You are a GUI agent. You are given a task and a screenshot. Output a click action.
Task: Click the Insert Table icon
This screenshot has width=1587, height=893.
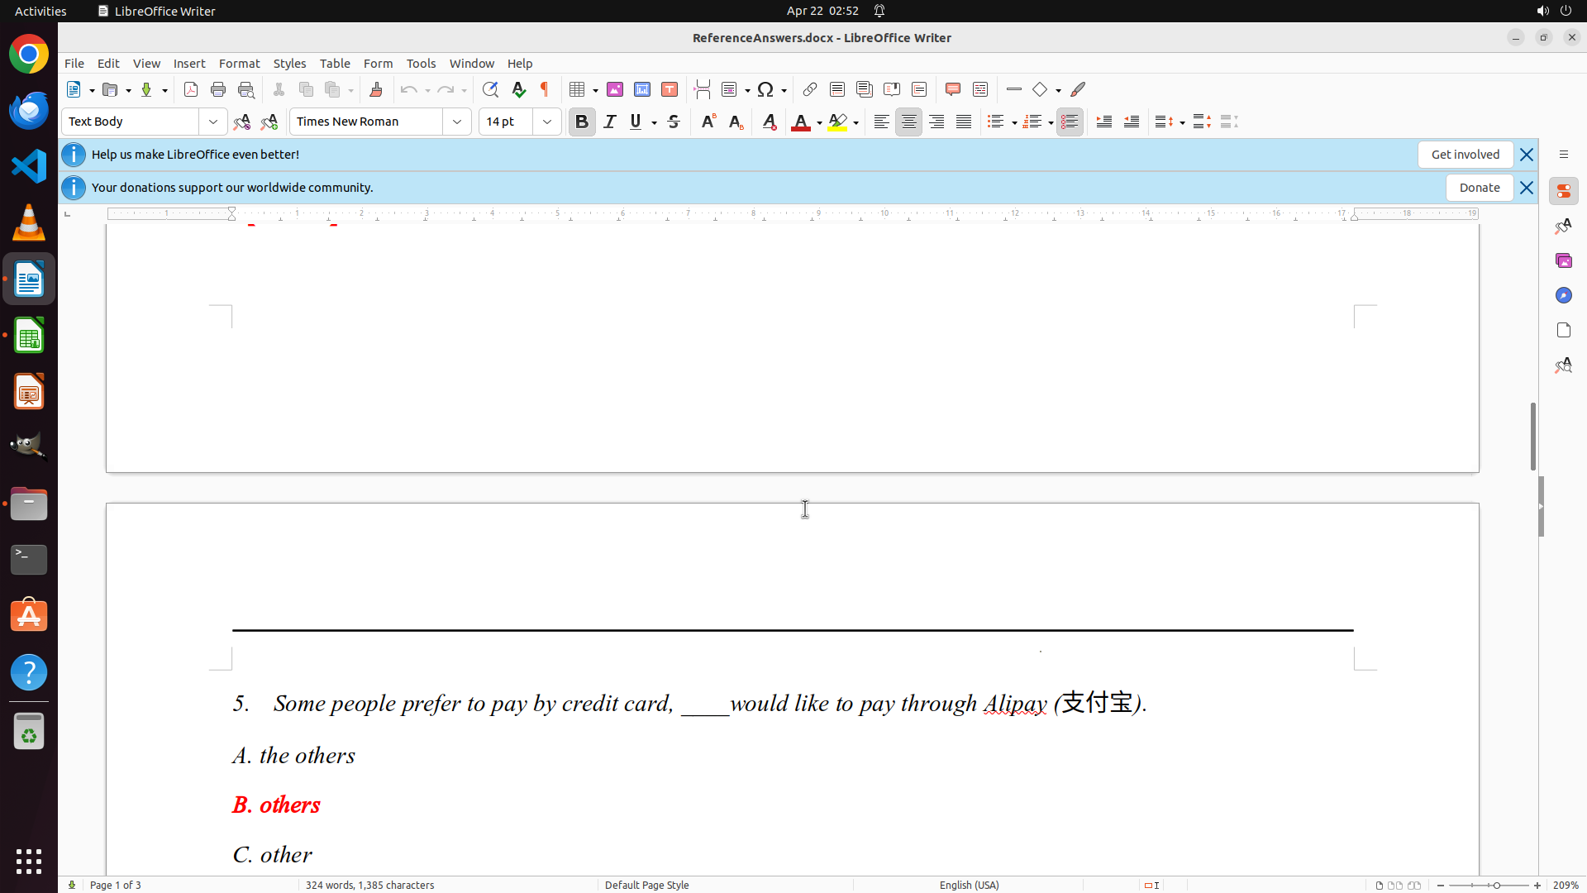pyautogui.click(x=578, y=89)
